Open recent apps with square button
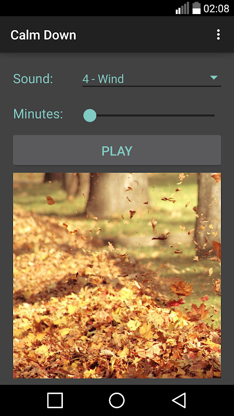The image size is (234, 416). pos(55,400)
